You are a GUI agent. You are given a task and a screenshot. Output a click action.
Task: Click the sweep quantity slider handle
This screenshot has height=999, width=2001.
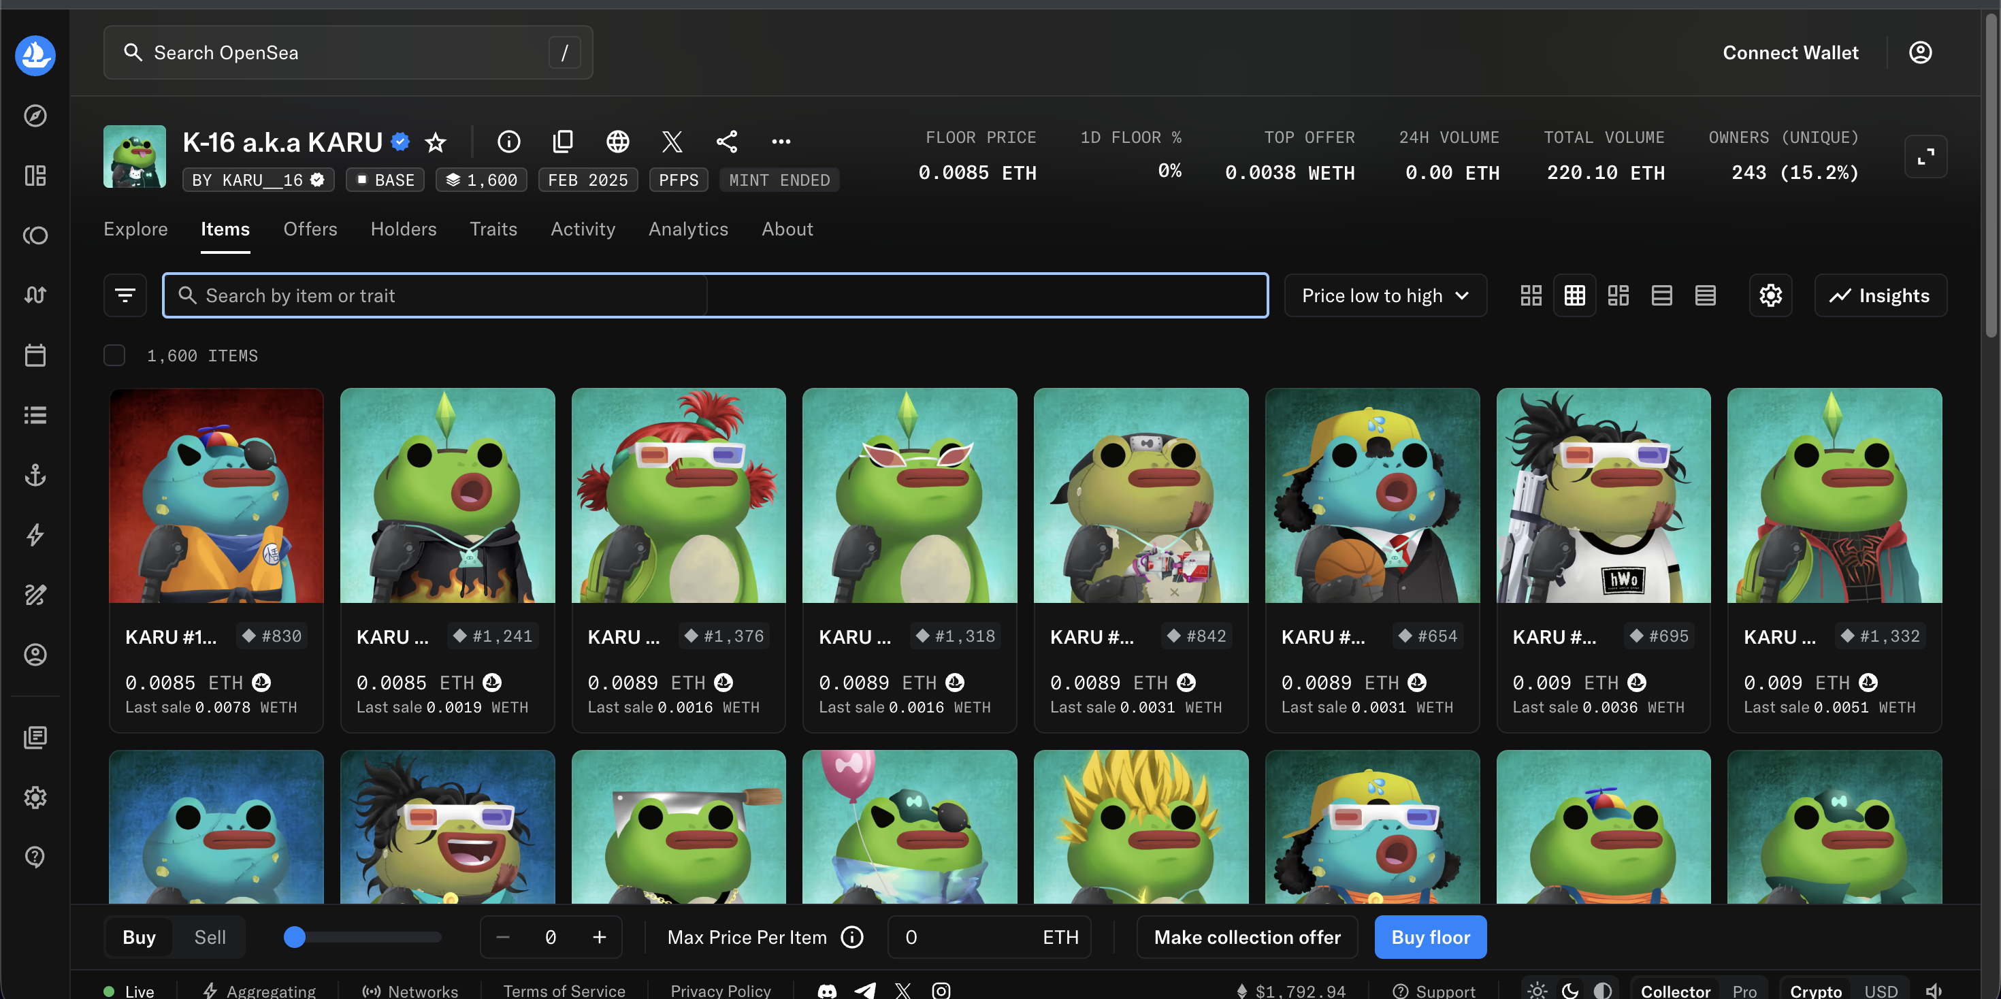click(295, 937)
